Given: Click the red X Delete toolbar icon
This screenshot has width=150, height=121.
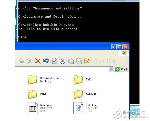Looking at the screenshot, I should tap(38, 61).
